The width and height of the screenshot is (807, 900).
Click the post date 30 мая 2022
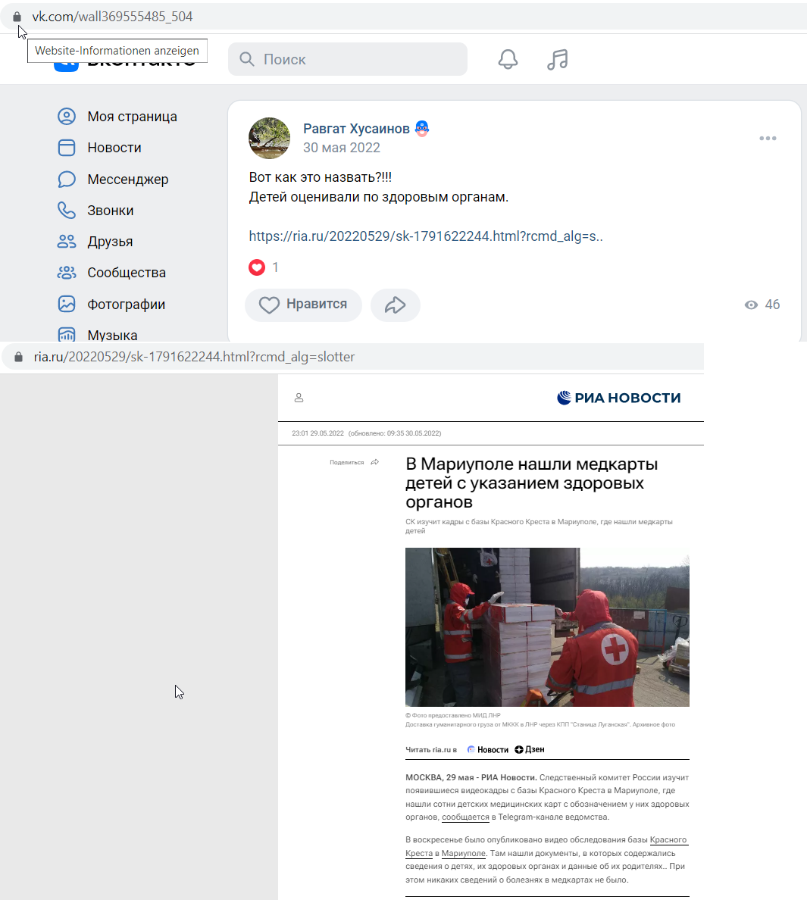pyautogui.click(x=342, y=148)
